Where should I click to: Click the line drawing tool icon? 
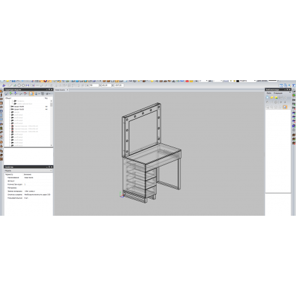coord(11,86)
